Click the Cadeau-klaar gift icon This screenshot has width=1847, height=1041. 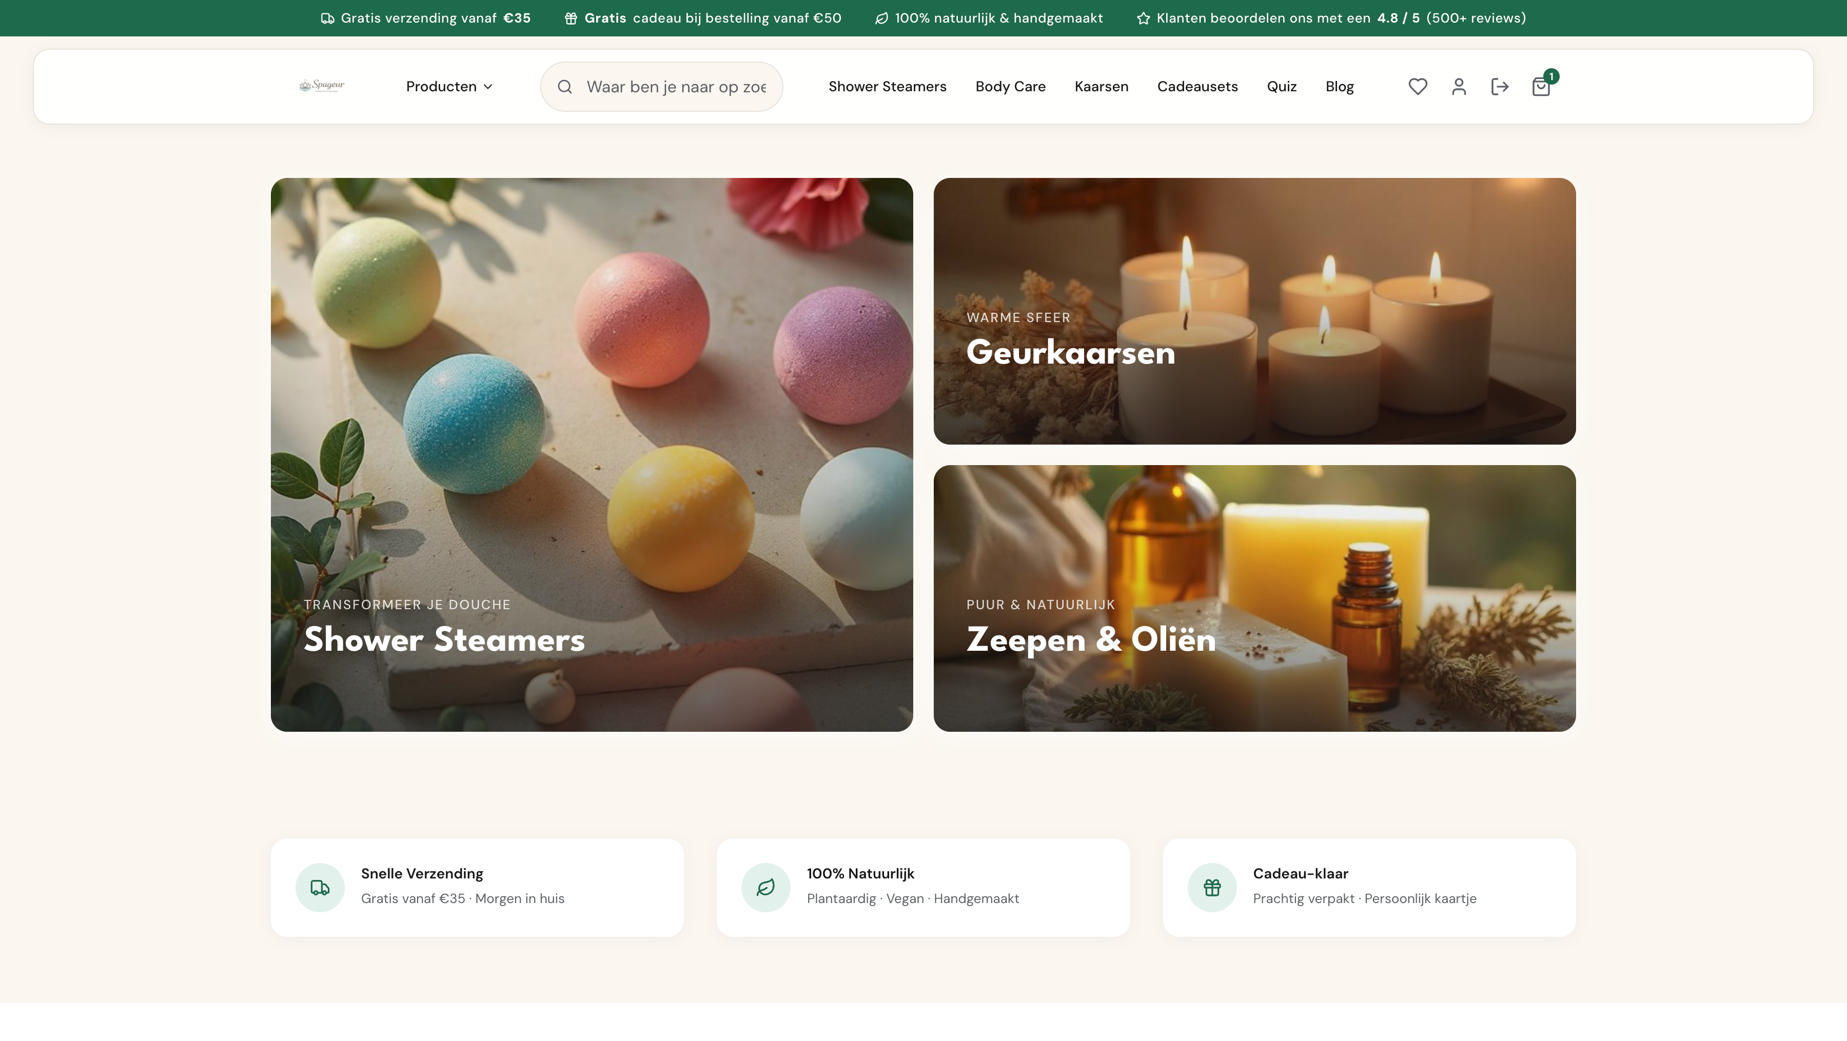1212,888
